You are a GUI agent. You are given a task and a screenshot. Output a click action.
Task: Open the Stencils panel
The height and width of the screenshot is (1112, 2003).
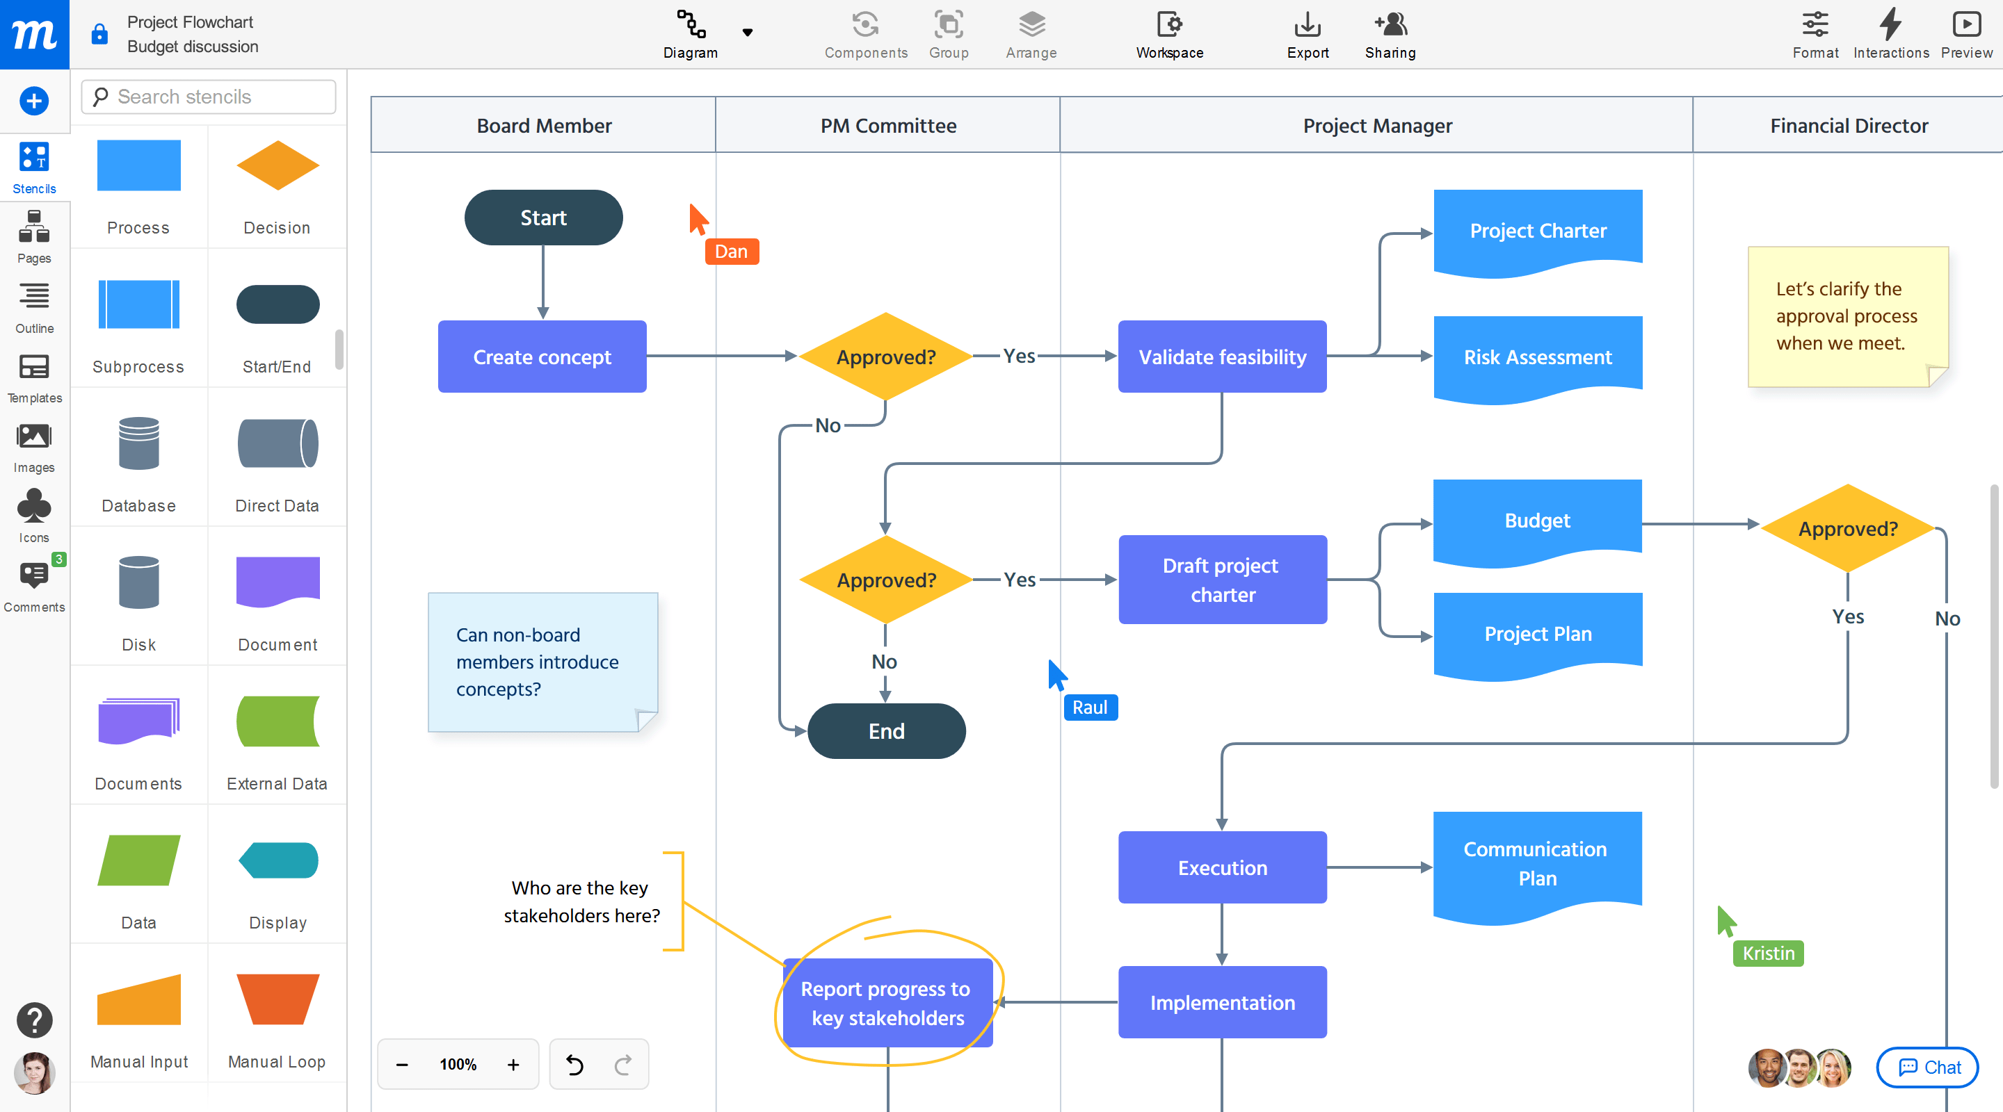click(x=33, y=167)
